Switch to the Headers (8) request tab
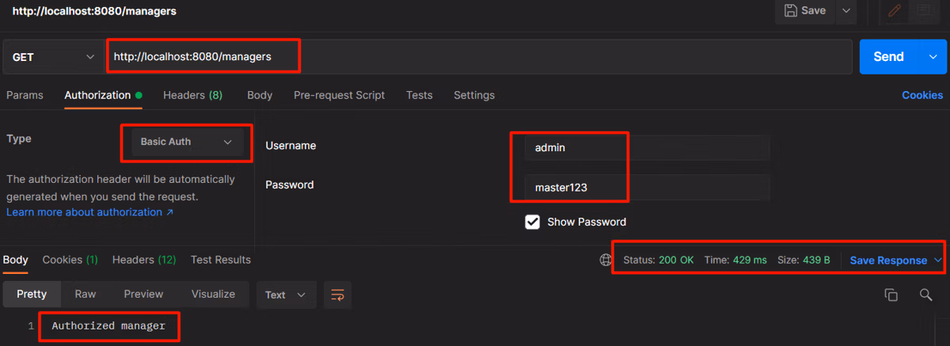The height and width of the screenshot is (346, 950). (192, 95)
